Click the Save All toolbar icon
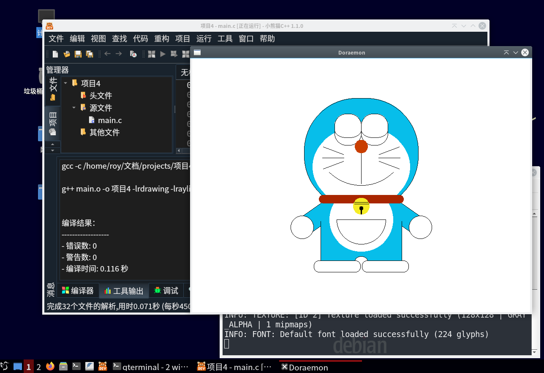Image resolution: width=544 pixels, height=373 pixels. point(90,54)
